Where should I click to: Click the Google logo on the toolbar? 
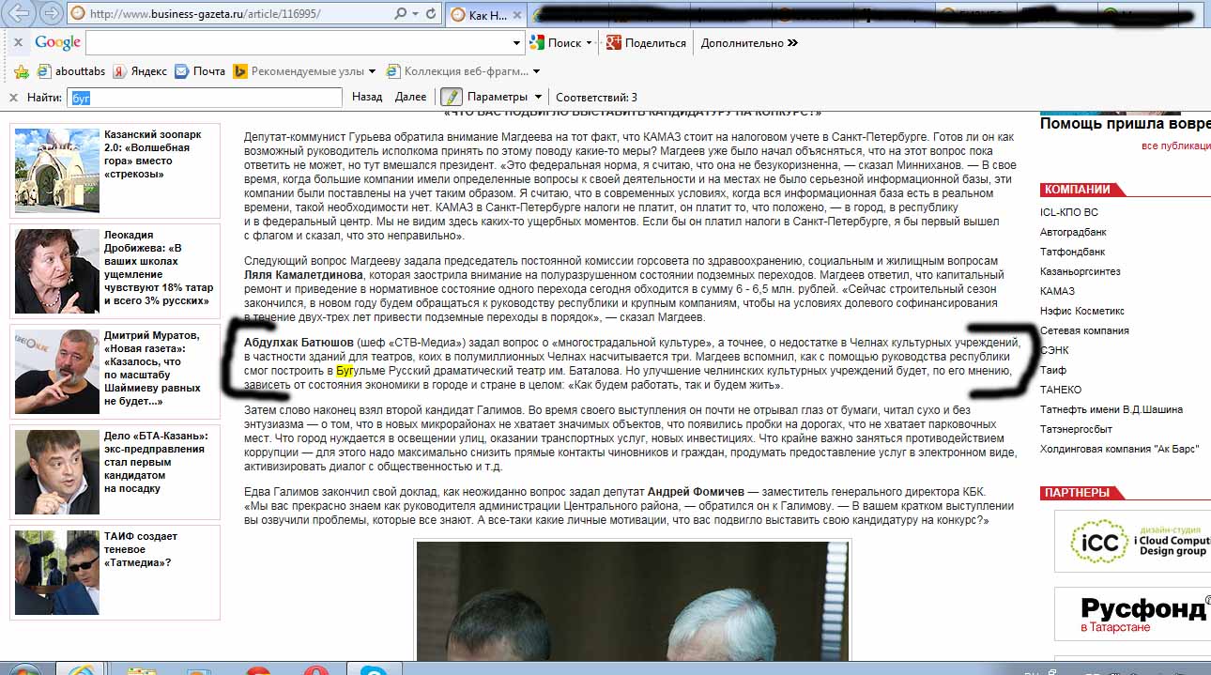pos(57,42)
